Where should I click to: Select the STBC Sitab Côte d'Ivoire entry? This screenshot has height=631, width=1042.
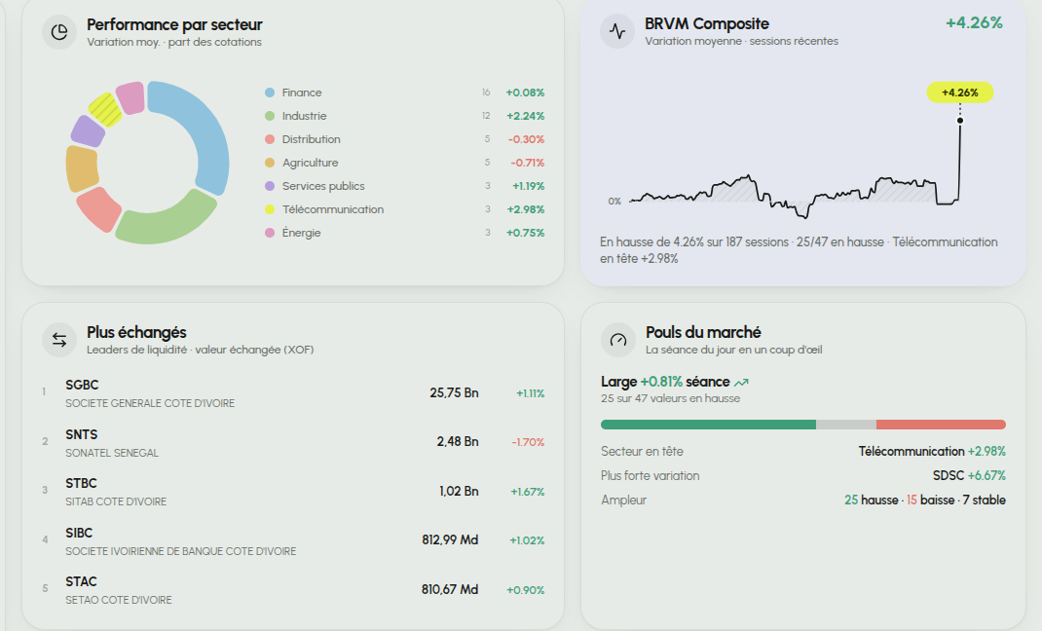click(x=293, y=492)
